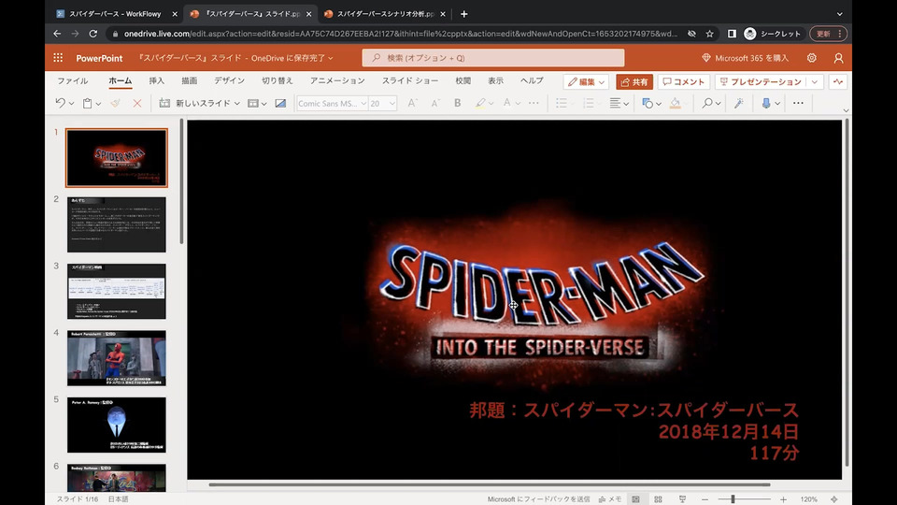Expand the paste options dropdown arrow

(x=98, y=104)
